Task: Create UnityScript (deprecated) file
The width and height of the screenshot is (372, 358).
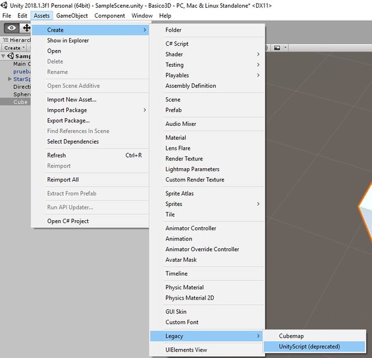Action: pyautogui.click(x=314, y=347)
